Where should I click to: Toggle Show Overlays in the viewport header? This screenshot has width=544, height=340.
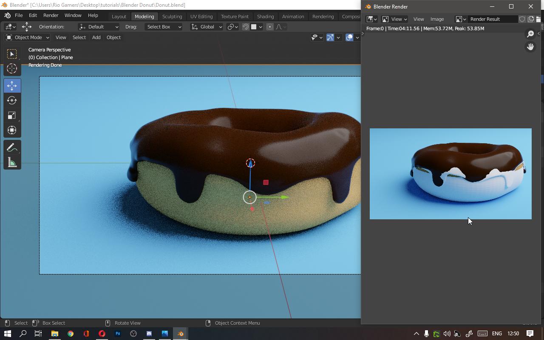[x=348, y=37]
